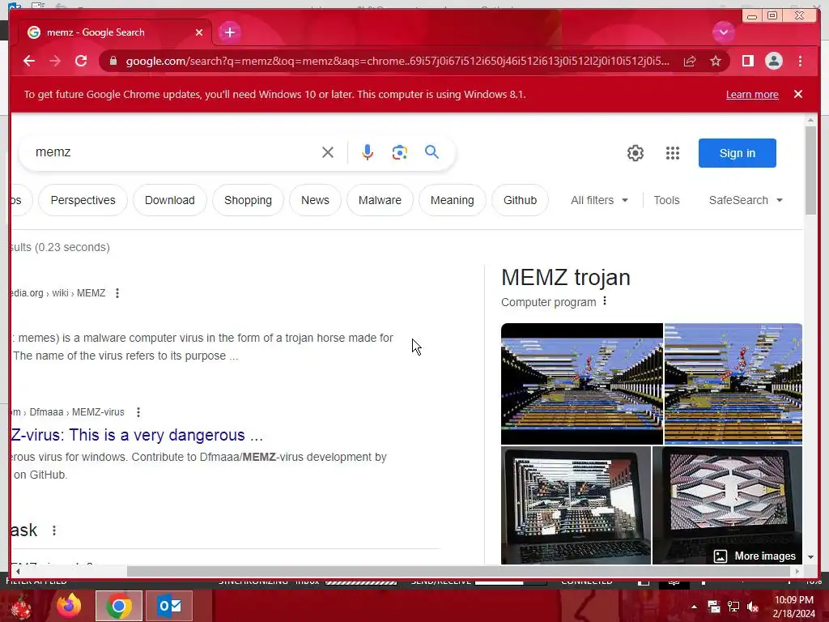Go back using the browser back arrow
Image resolution: width=829 pixels, height=622 pixels.
pyautogui.click(x=29, y=61)
